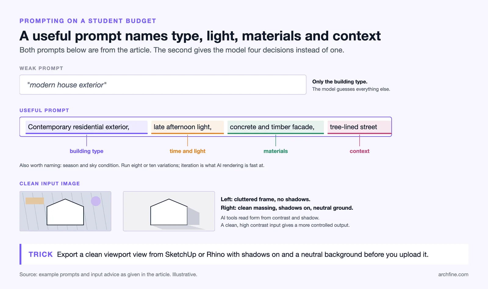Click 'Only the building type.' note
The width and height of the screenshot is (488, 289).
(340, 82)
